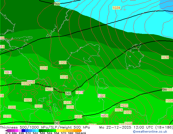
Task: Click the 1038 isobar label
Action: pyautogui.click(x=165, y=57)
